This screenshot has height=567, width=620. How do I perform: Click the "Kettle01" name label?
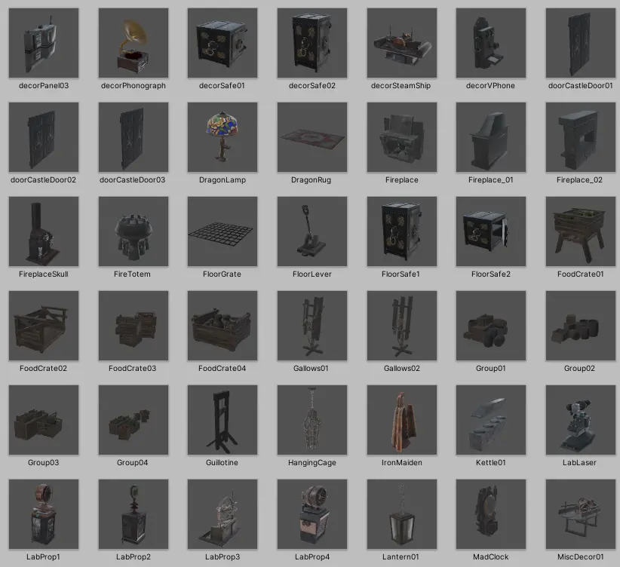(491, 463)
